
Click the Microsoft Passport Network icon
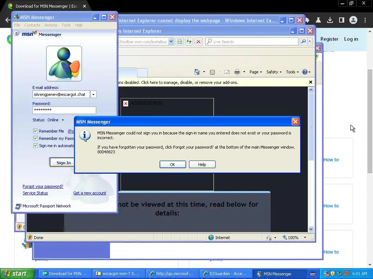point(18,206)
